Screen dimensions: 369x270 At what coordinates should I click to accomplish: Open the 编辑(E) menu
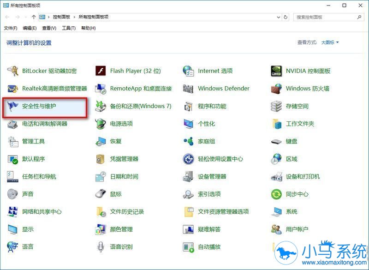click(30, 28)
